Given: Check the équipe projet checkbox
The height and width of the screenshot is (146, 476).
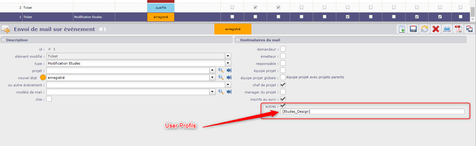Looking at the screenshot, I should tap(283, 70).
